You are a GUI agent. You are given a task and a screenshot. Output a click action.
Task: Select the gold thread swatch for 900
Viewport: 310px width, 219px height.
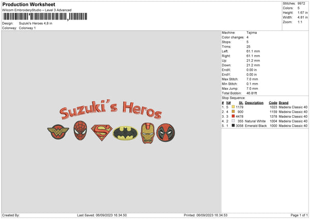tap(234, 112)
